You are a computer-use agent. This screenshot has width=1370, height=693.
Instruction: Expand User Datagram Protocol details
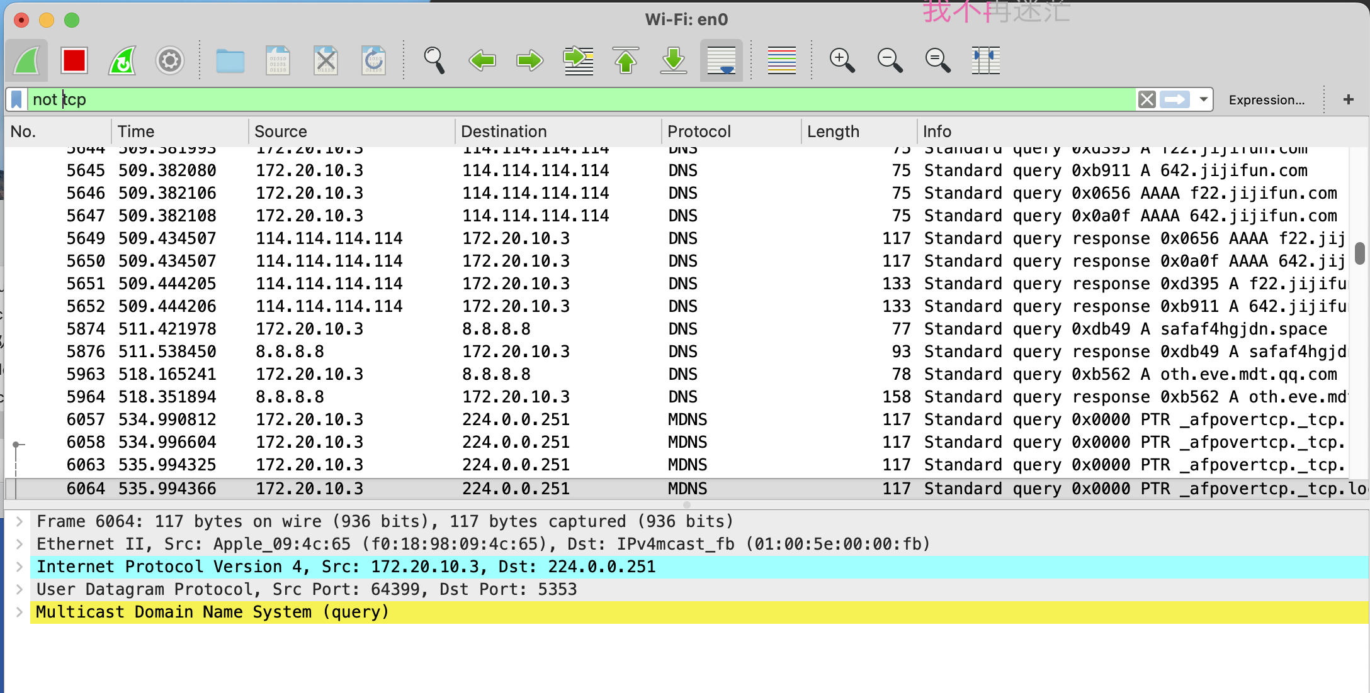[20, 589]
